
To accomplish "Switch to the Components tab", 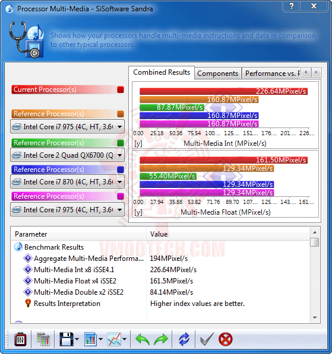I will coord(217,74).
